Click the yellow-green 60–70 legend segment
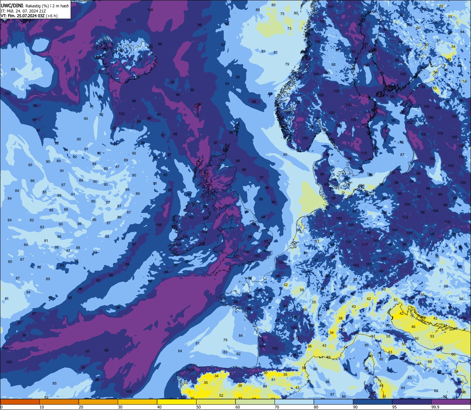Viewport: 471px width, 410px height. (255, 402)
